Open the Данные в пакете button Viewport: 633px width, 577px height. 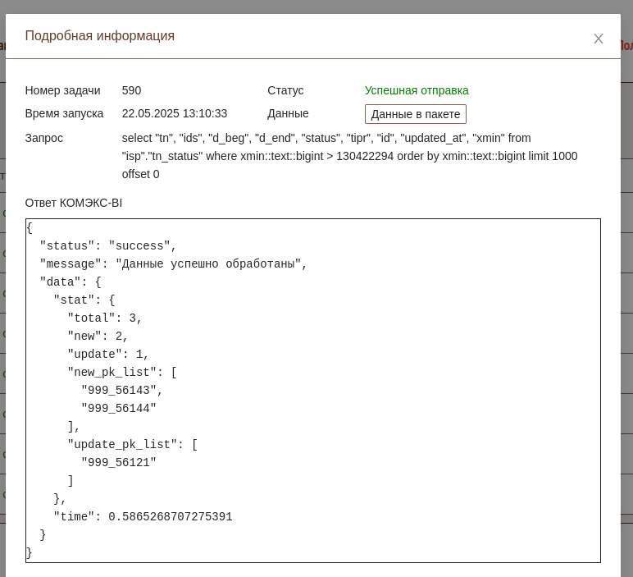pyautogui.click(x=415, y=114)
